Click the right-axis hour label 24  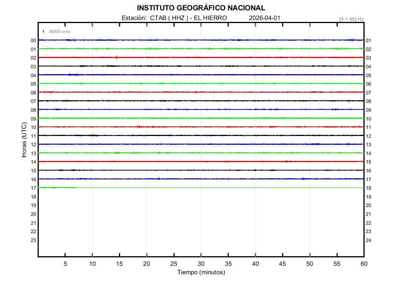tap(368, 240)
